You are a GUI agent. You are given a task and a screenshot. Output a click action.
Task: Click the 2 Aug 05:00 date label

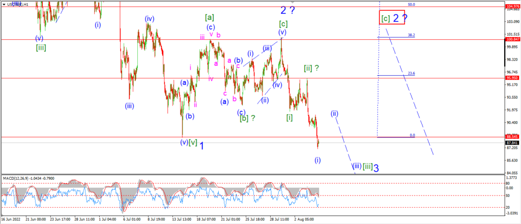point(304,220)
